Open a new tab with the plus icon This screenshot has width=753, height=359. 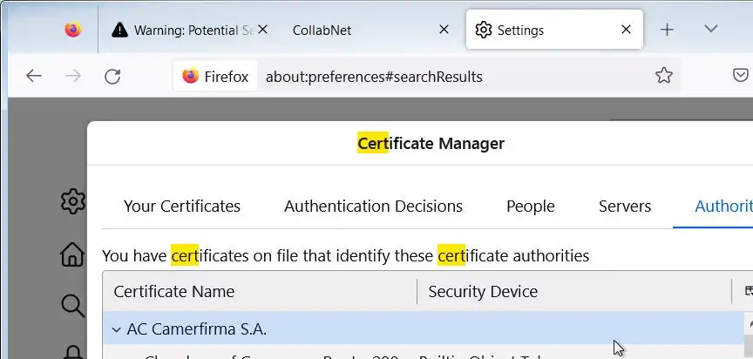coord(668,30)
